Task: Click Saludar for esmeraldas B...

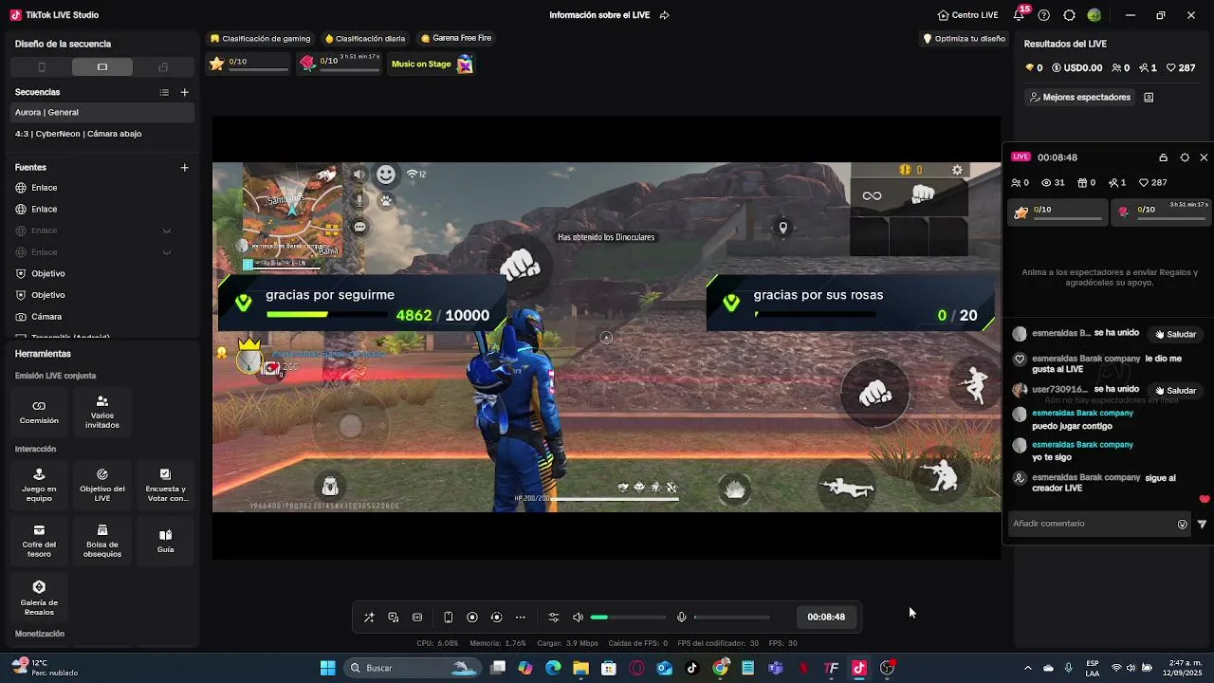Action: tap(1175, 334)
